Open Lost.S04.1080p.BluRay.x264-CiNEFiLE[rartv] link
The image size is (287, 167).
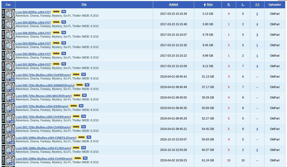click(x=46, y=138)
